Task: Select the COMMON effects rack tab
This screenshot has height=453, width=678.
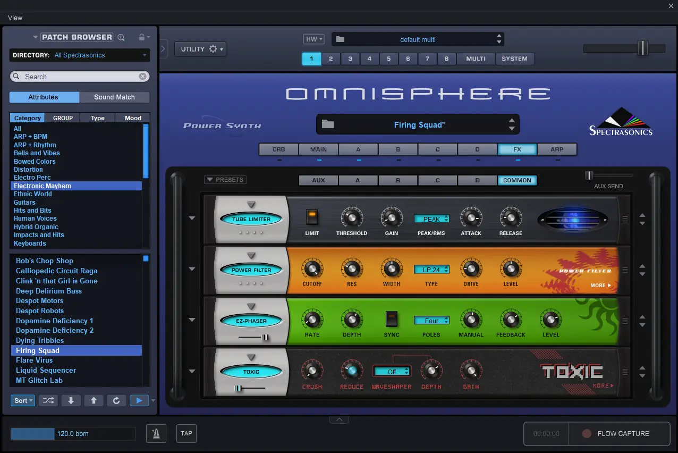Action: click(x=517, y=180)
